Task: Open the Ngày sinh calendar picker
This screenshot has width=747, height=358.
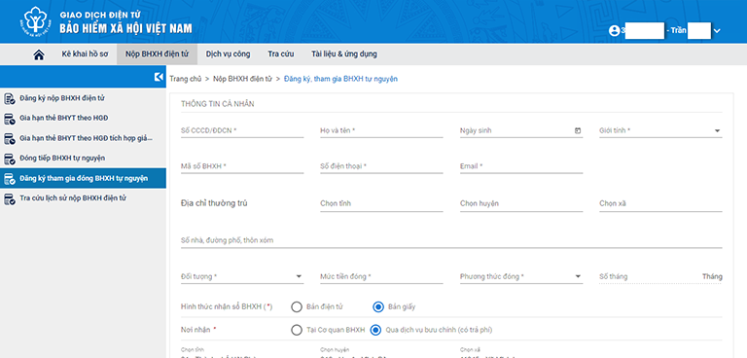Action: [x=578, y=130]
